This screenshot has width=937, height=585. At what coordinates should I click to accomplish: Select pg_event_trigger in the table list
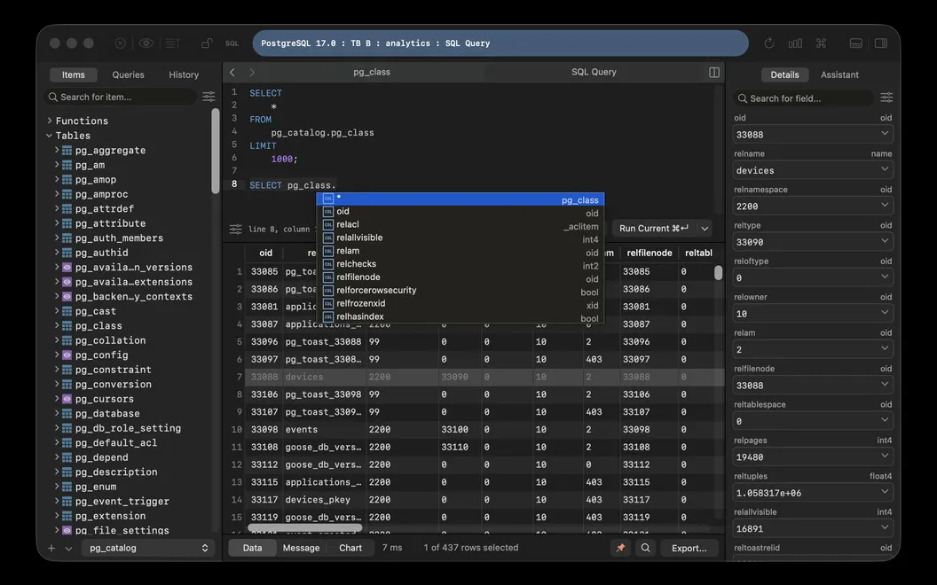coord(122,502)
